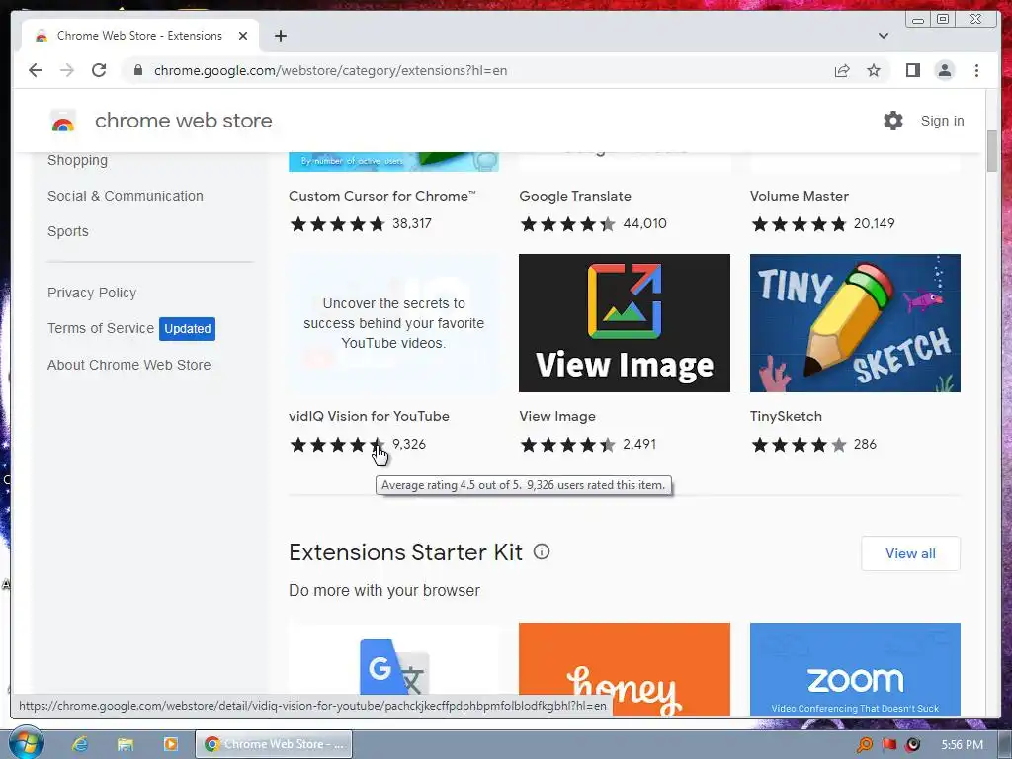The height and width of the screenshot is (759, 1012).
Task: Click the browser forward arrow
Action: pos(67,70)
